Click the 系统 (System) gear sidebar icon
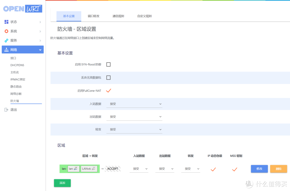This screenshot has width=290, height=191. (6, 31)
